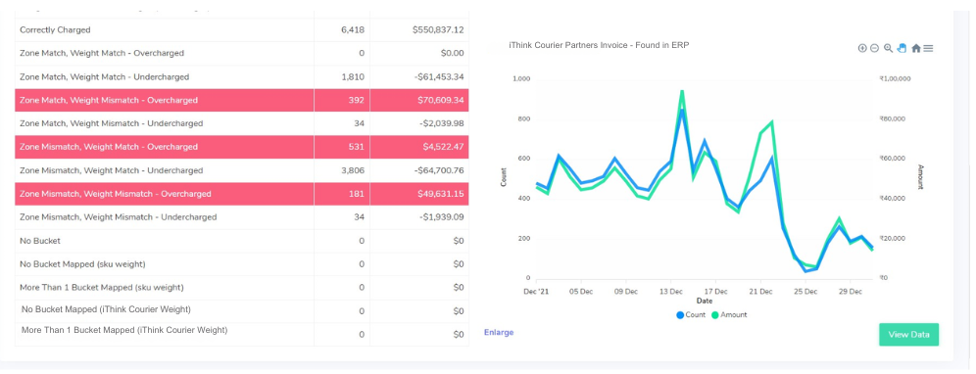Select the Correctly Charged row
Screen dimensions: 976x374
pyautogui.click(x=241, y=30)
